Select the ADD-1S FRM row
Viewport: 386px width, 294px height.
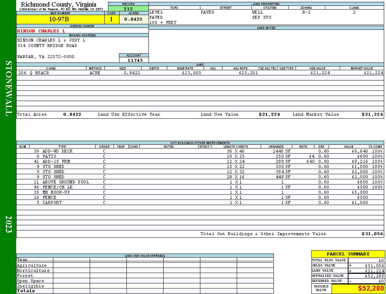200,161
